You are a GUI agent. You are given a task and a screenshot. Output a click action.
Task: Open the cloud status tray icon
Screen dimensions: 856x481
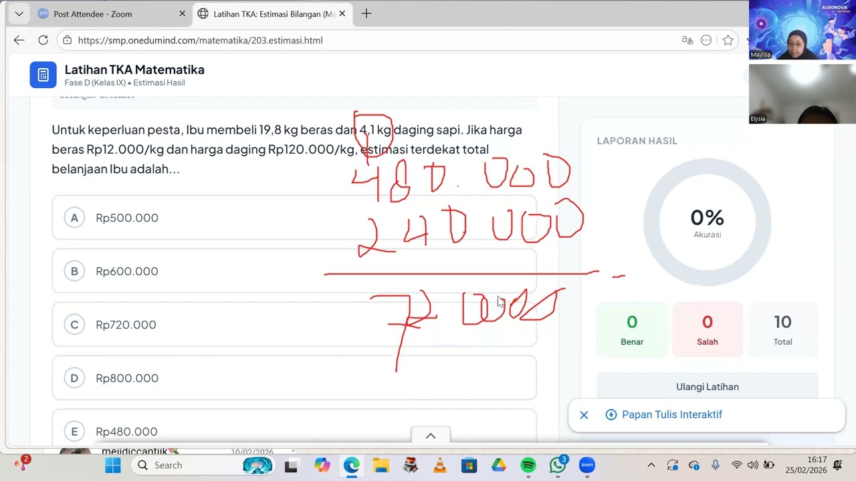tap(694, 465)
